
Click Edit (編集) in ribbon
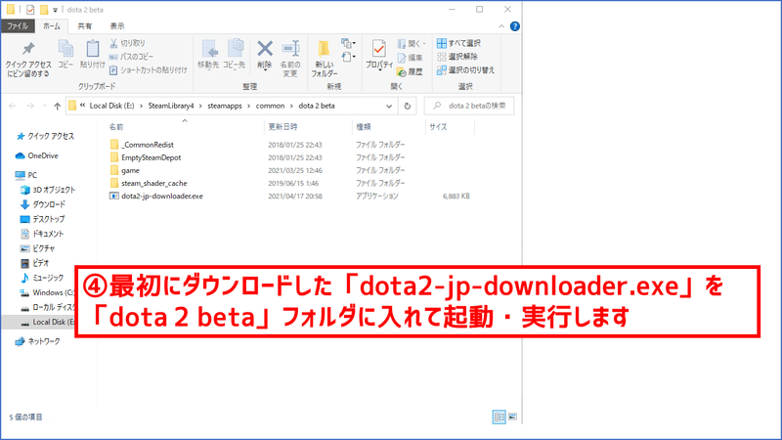coord(411,58)
